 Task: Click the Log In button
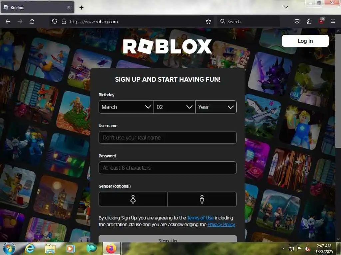(x=305, y=41)
